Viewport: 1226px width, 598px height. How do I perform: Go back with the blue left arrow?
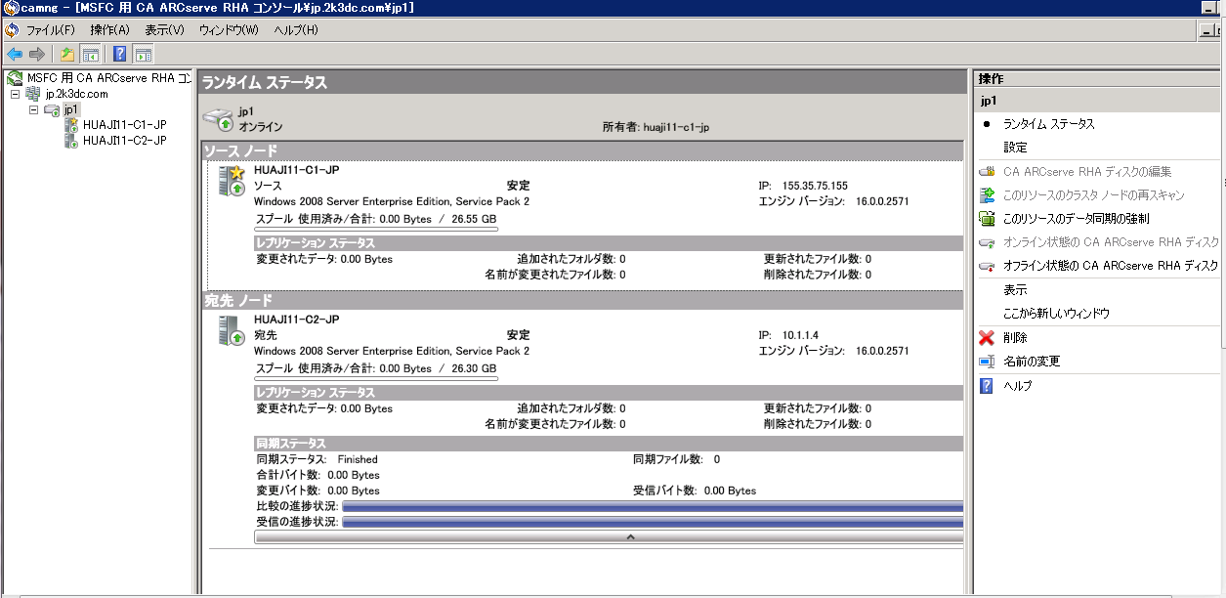point(15,54)
